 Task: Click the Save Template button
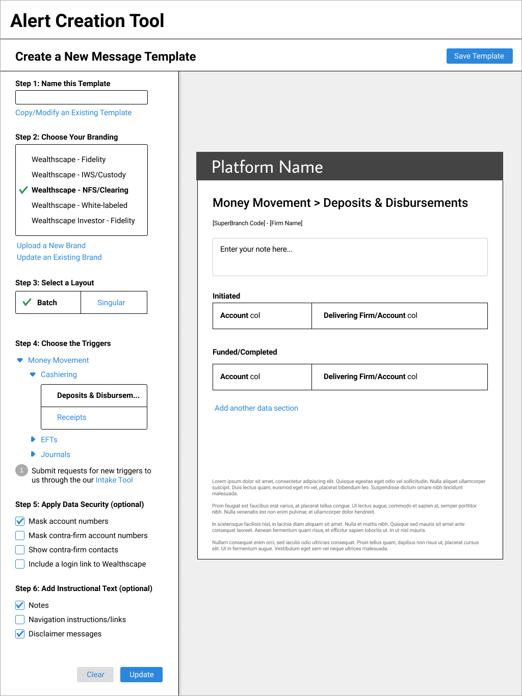coord(479,56)
